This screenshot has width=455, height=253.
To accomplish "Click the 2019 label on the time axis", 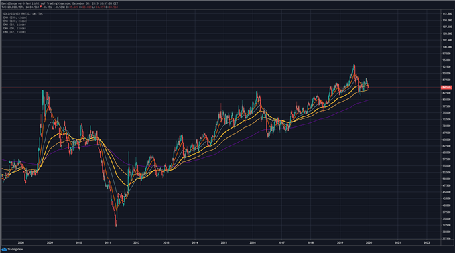I will pyautogui.click(x=340, y=242).
